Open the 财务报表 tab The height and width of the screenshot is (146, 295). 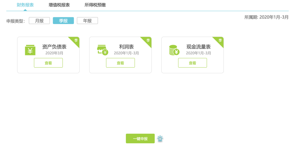coord(25,5)
